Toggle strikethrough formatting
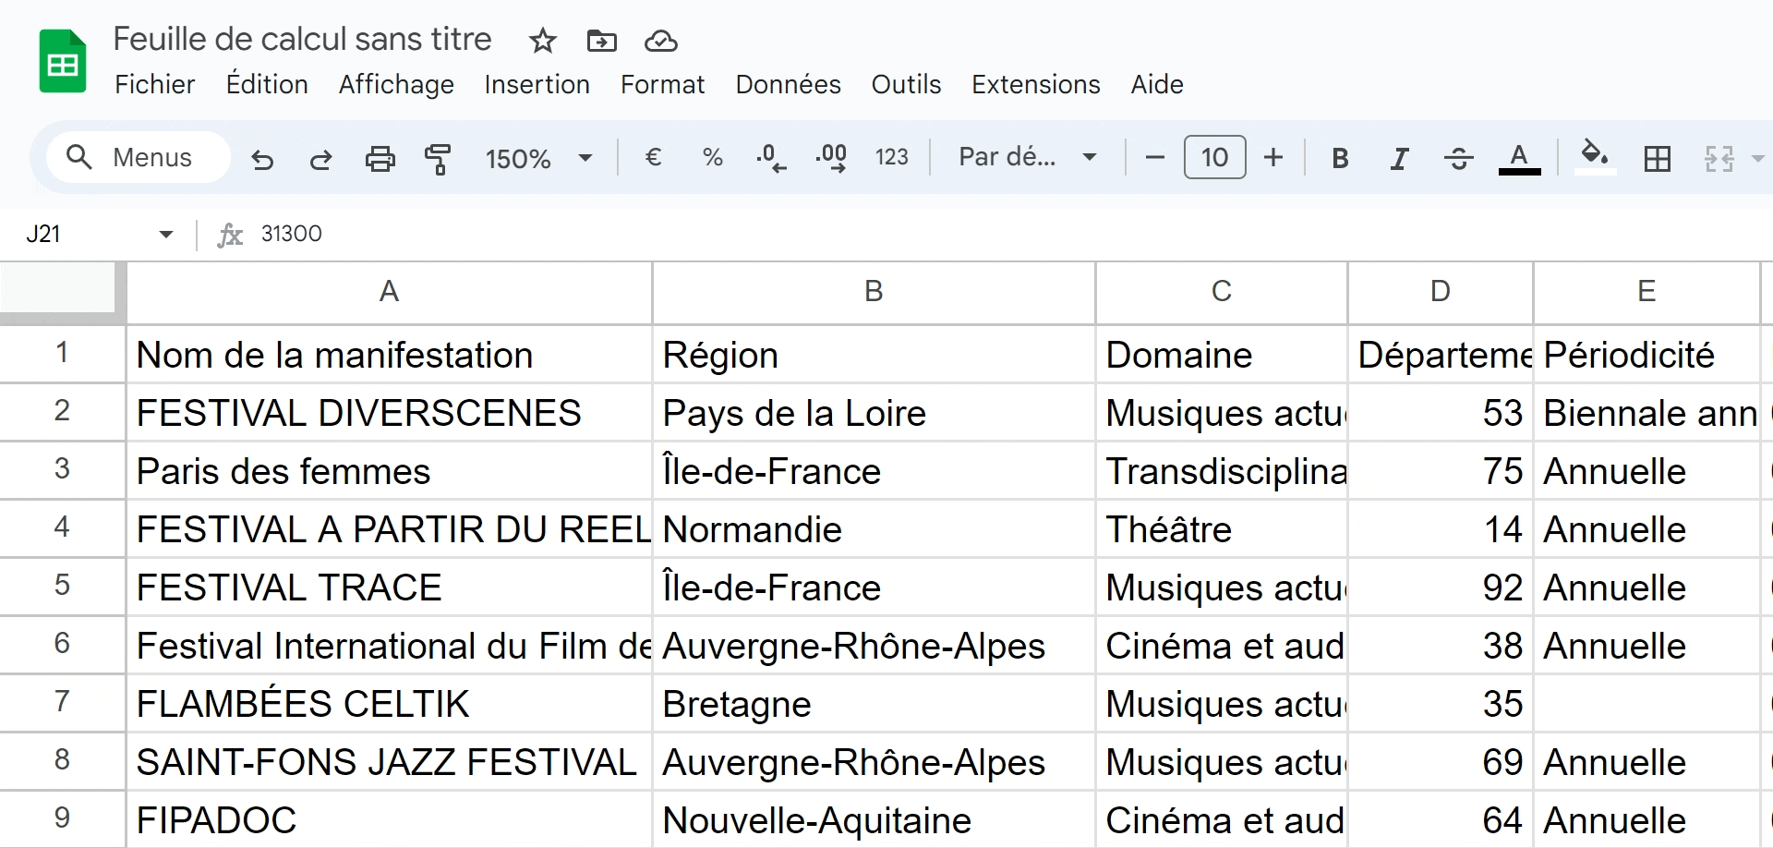1773x848 pixels. (x=1458, y=158)
